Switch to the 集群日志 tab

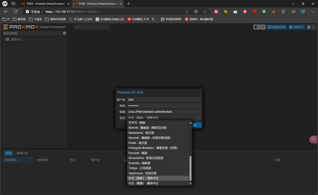[22, 153]
